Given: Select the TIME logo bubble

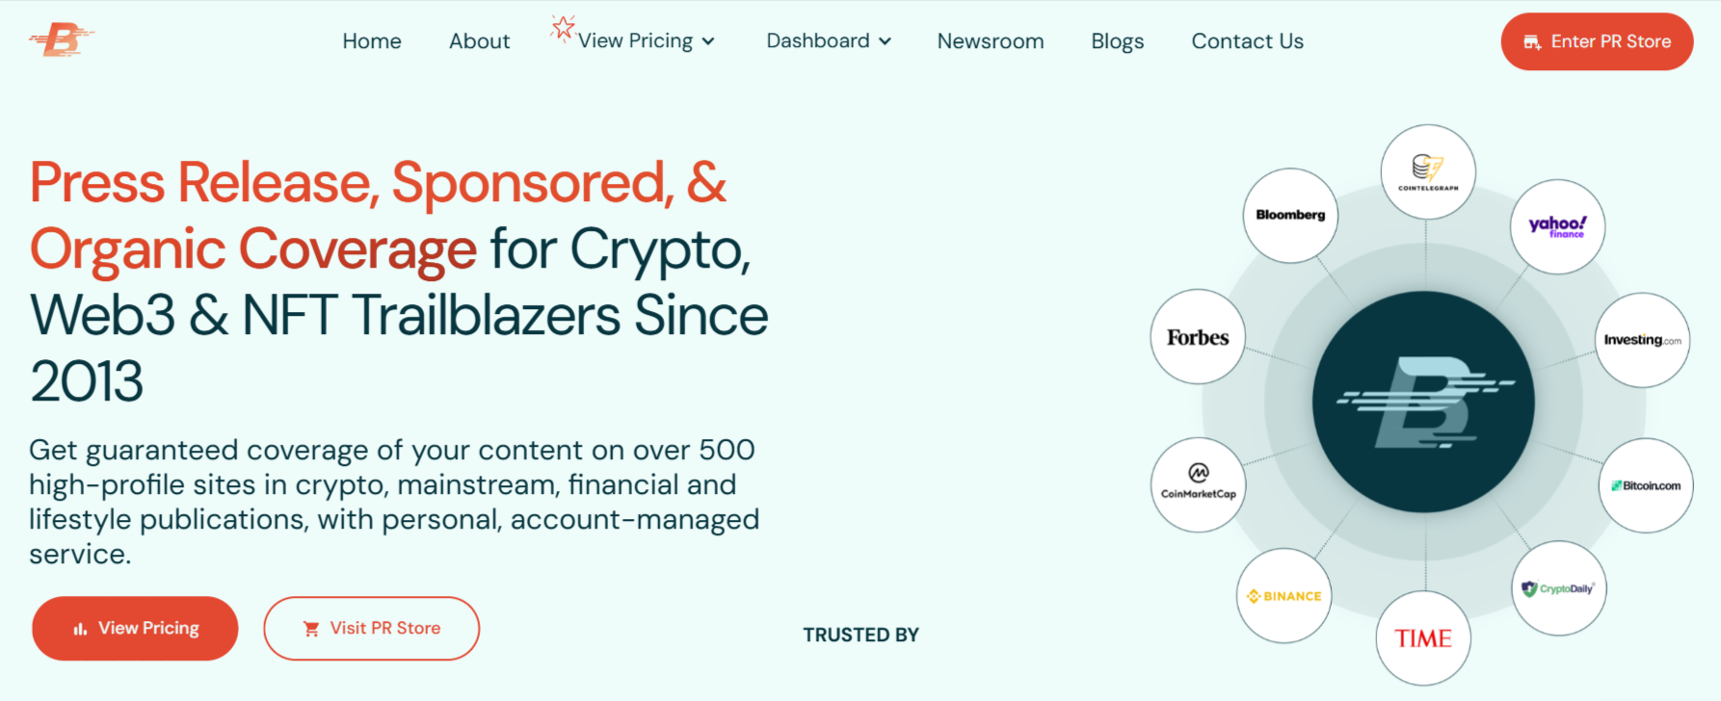Looking at the screenshot, I should 1423,637.
